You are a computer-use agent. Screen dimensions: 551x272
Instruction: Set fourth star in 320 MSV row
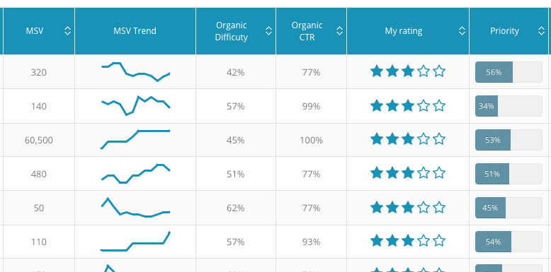point(424,71)
